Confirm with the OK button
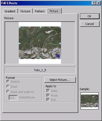This screenshot has width=102, height=121. click(90, 16)
